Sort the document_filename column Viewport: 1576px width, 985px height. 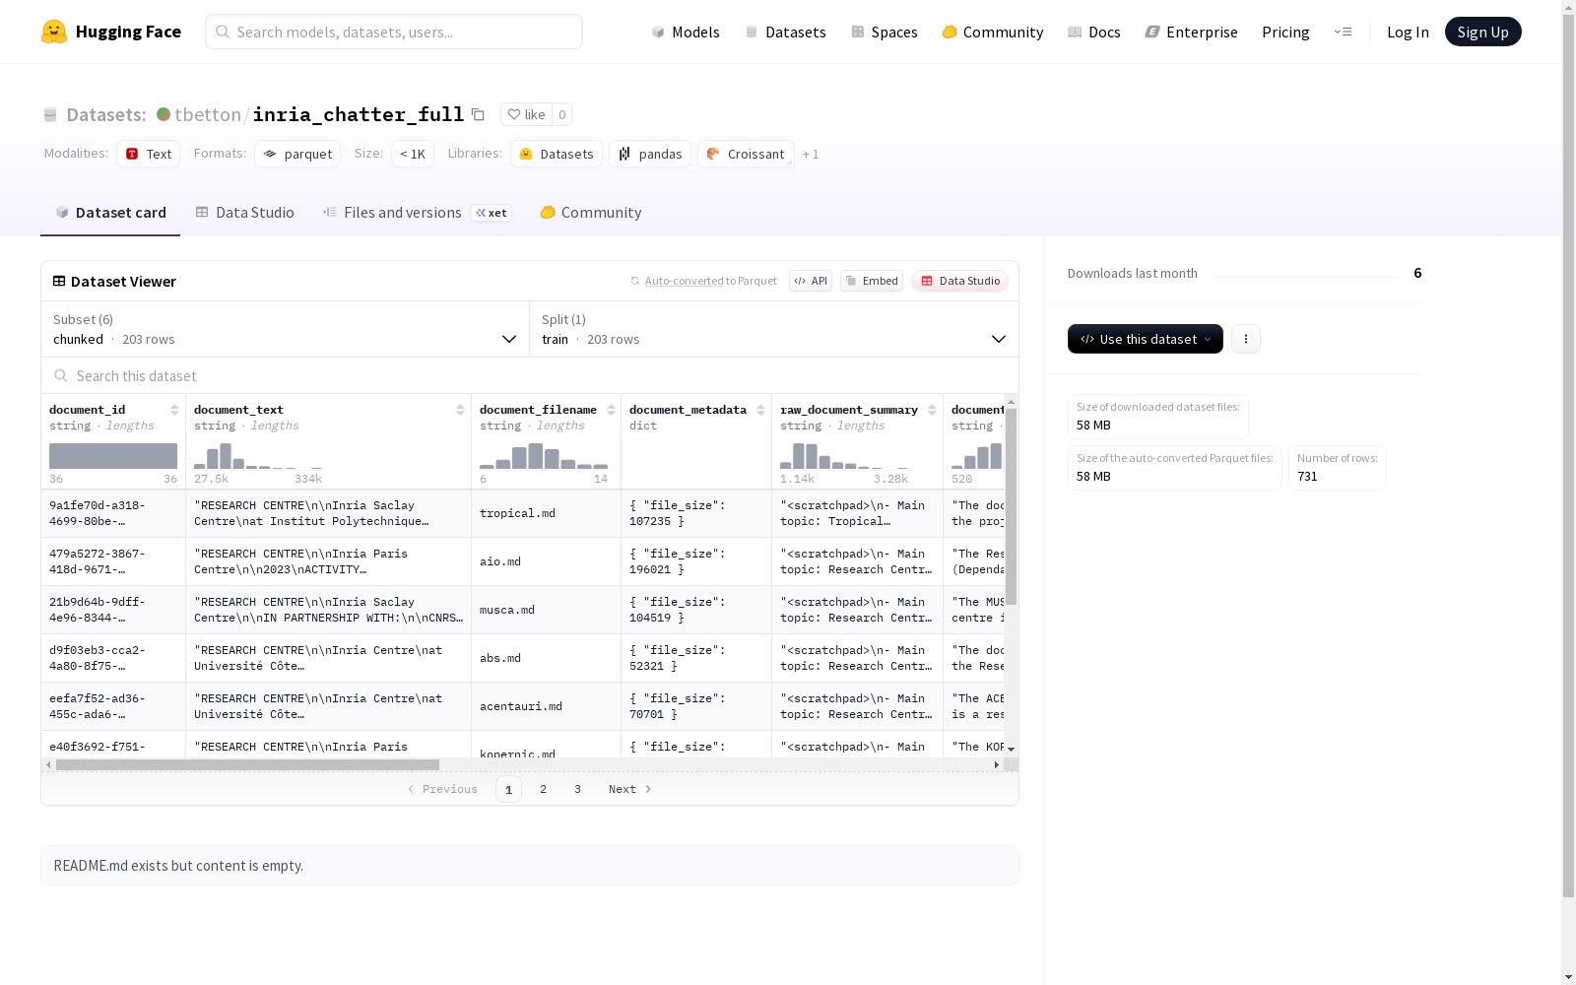[x=611, y=410]
